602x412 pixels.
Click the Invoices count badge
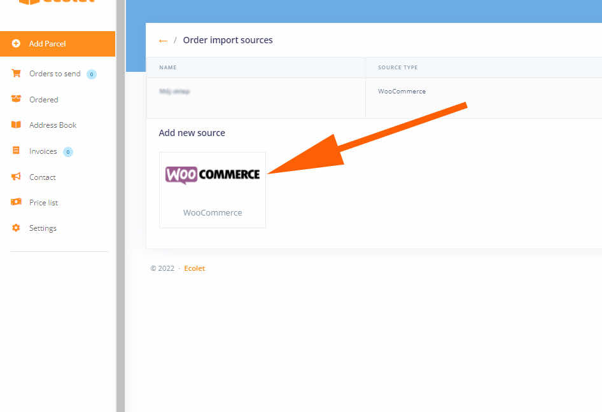(68, 152)
